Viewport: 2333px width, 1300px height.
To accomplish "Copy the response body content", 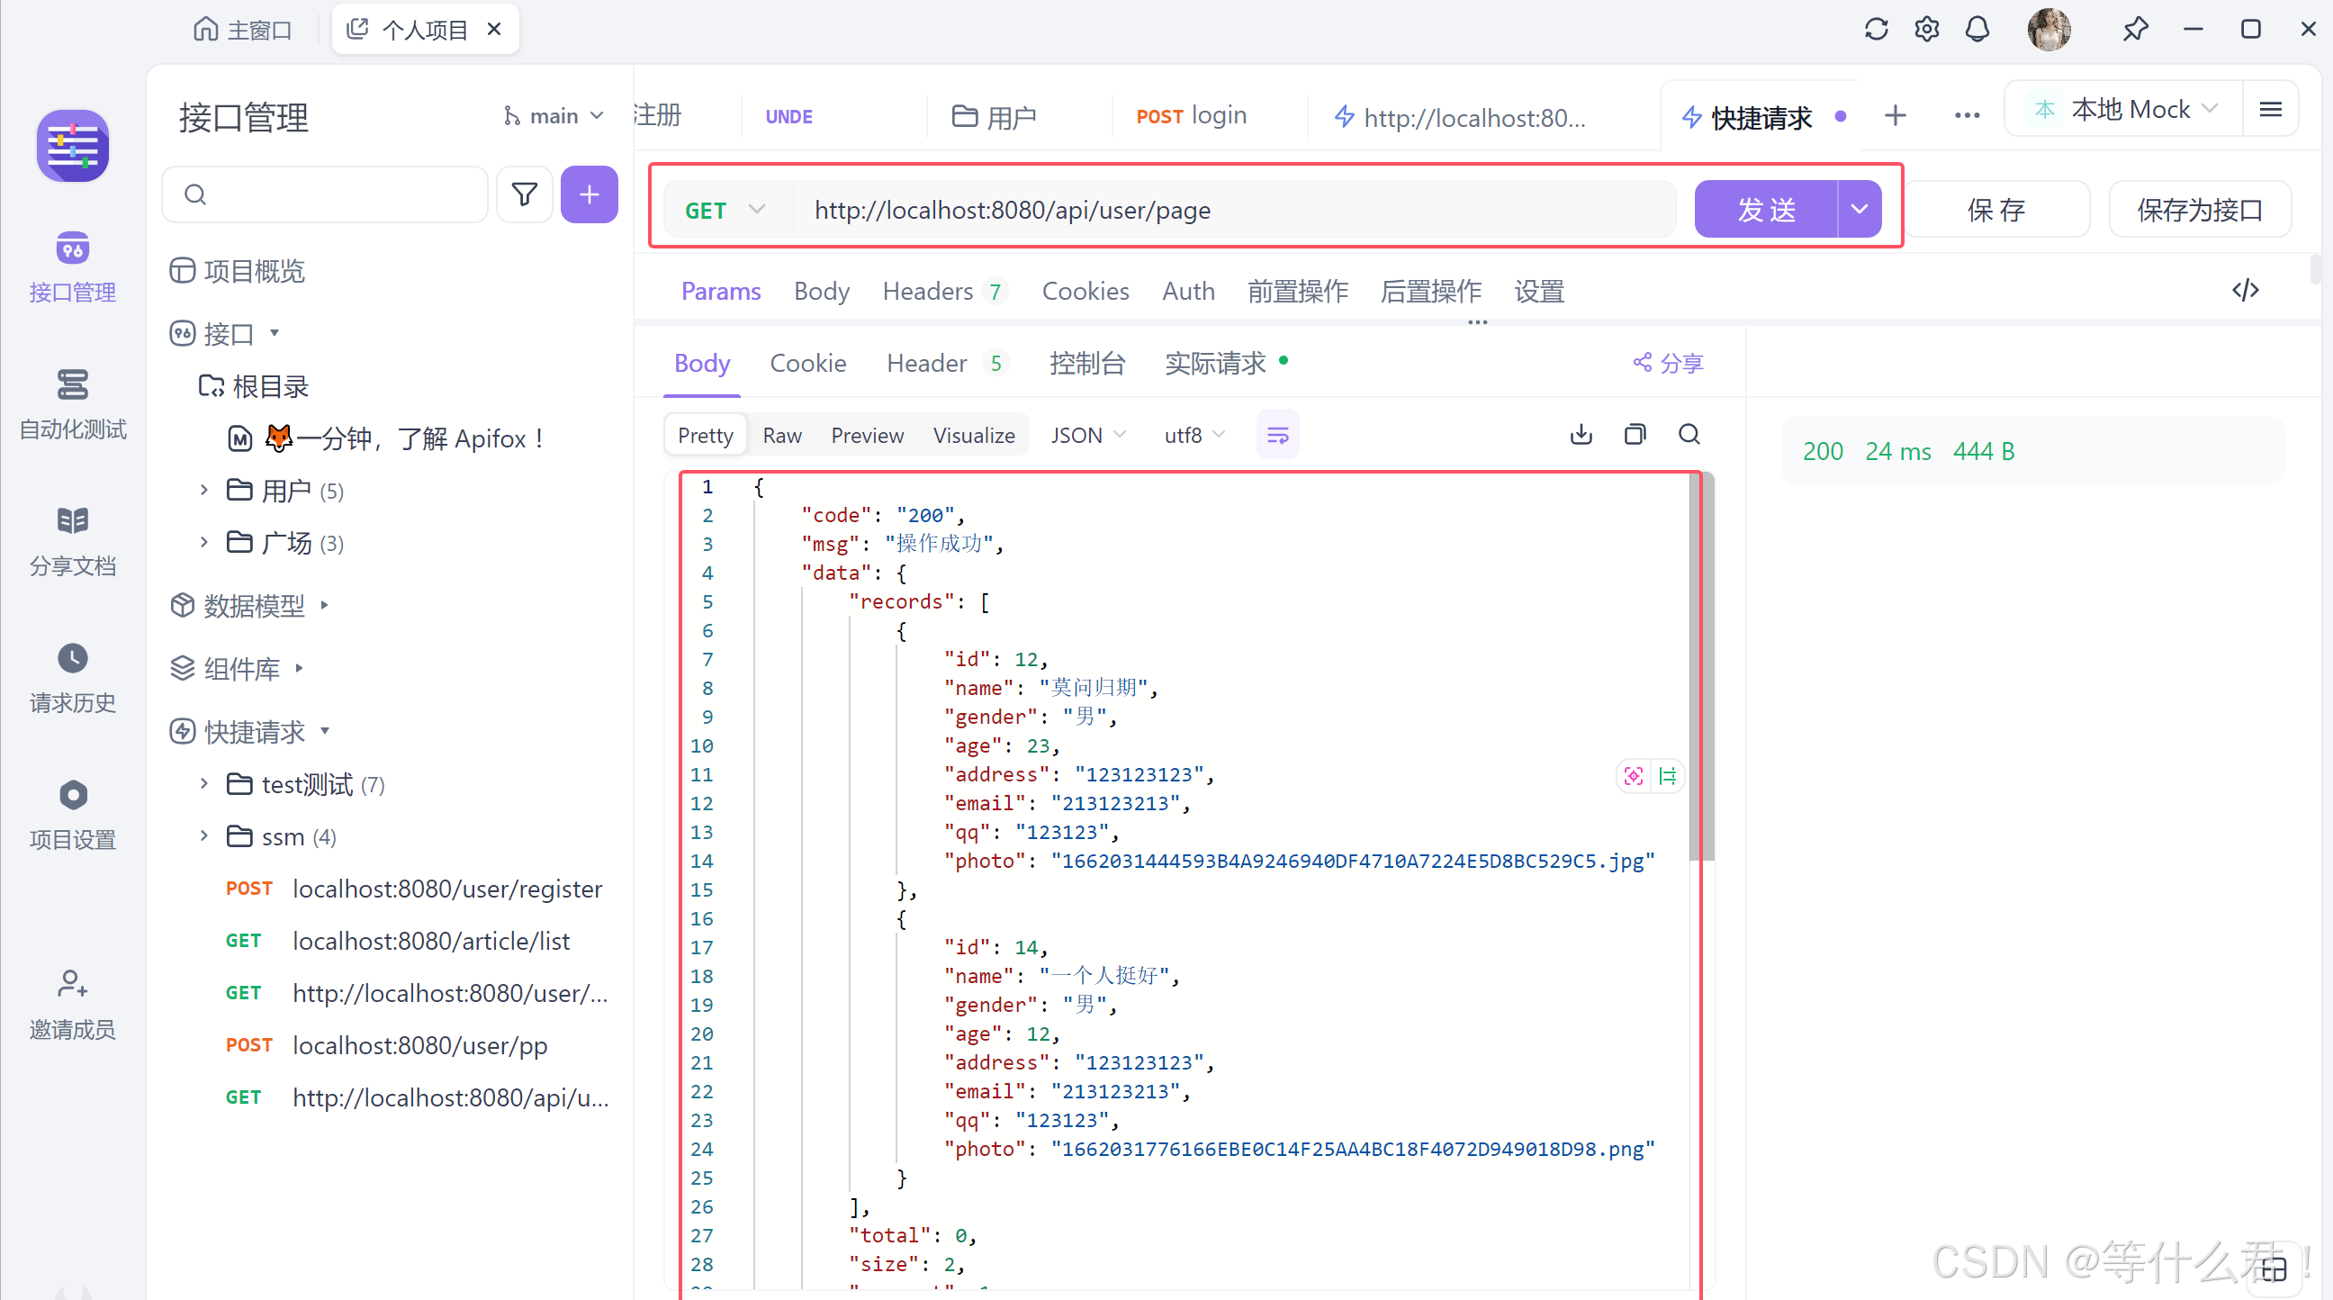I will pyautogui.click(x=1635, y=435).
